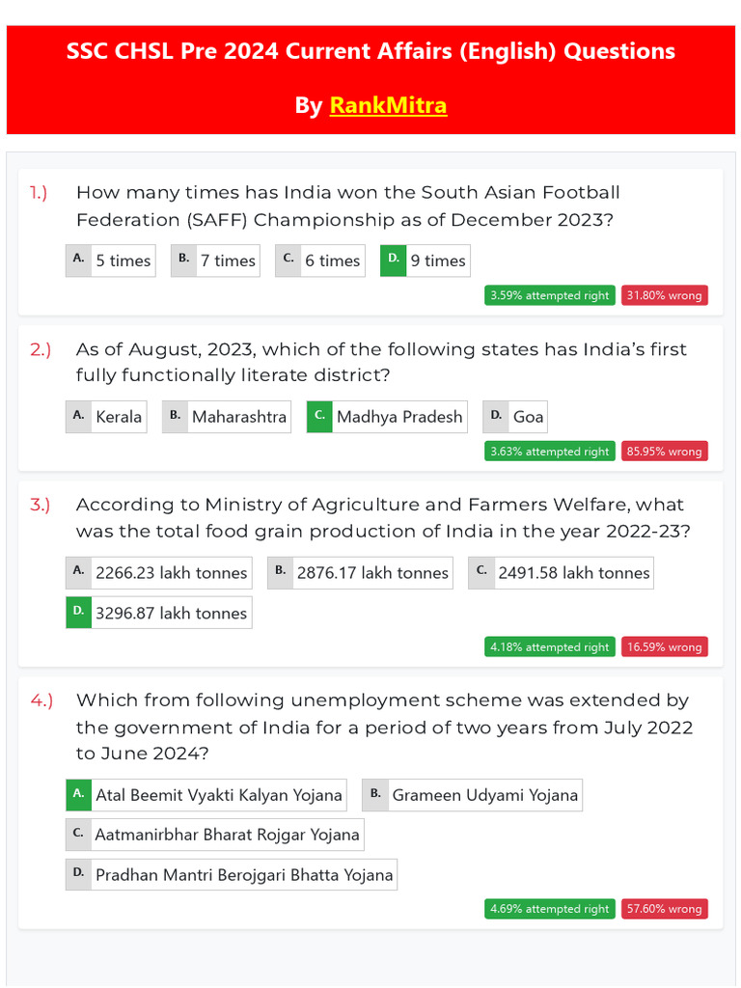Click the '85.95% wrong' red badge
741x988 pixels.
click(x=665, y=452)
